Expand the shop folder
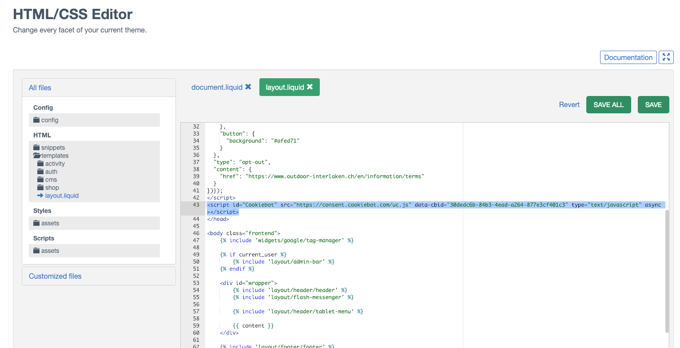The width and height of the screenshot is (680, 348). point(52,188)
